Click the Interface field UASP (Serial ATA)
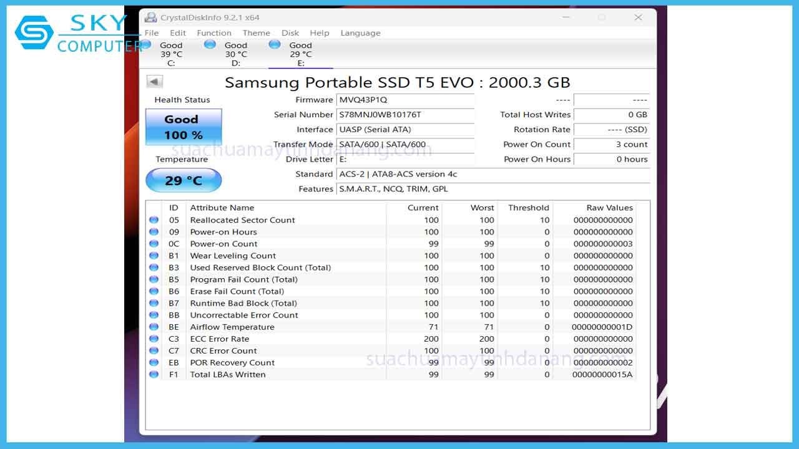This screenshot has width=799, height=449. tap(406, 130)
